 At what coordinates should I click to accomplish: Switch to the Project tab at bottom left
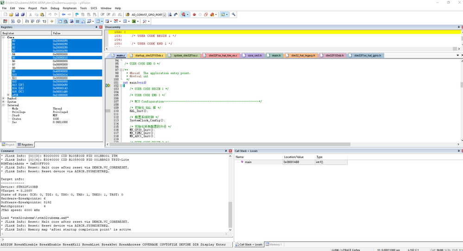[8, 144]
